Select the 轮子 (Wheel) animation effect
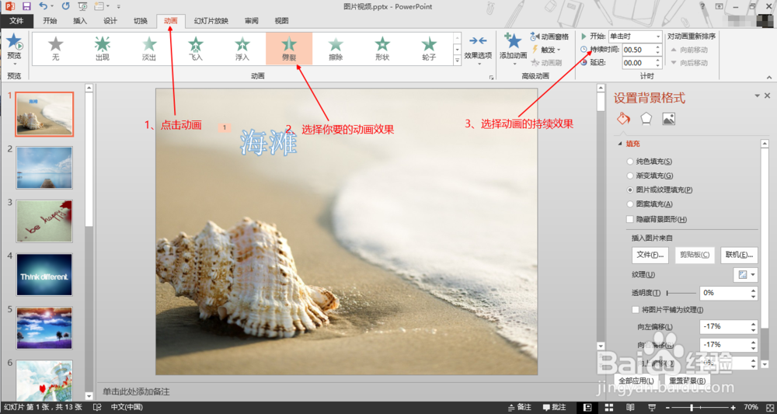Screen dimensions: 777x414 pyautogui.click(x=429, y=48)
